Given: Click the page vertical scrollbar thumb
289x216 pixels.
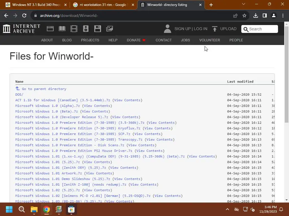Looking at the screenshot, I should coord(286,74).
